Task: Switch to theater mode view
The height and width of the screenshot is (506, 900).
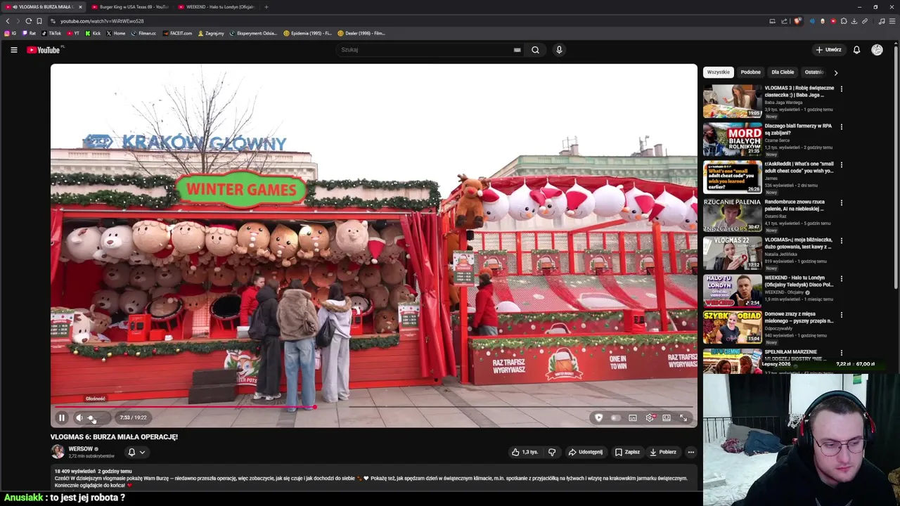Action: point(667,417)
